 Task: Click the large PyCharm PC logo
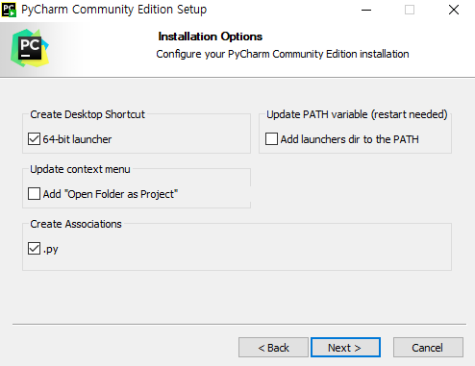point(30,48)
